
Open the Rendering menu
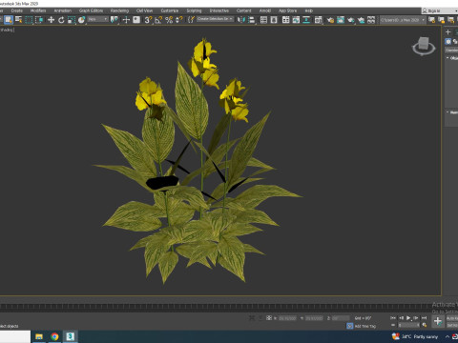[x=119, y=10]
